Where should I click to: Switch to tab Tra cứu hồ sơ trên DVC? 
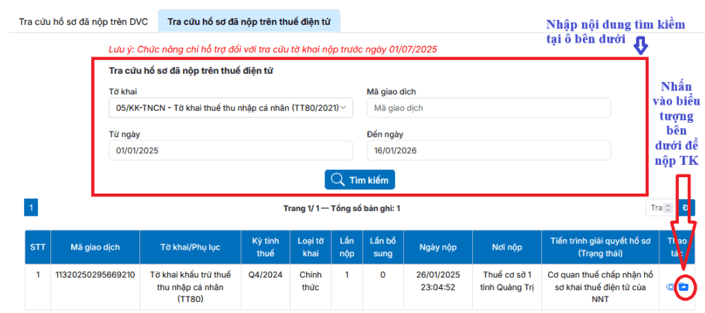(x=84, y=21)
